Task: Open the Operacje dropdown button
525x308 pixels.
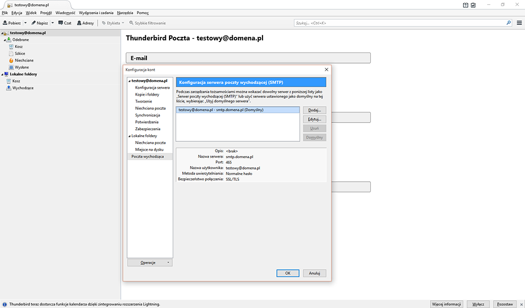Action: (150, 263)
